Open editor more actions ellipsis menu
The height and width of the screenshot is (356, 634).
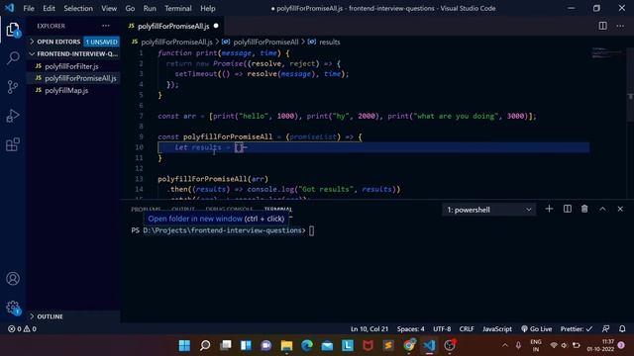click(620, 26)
